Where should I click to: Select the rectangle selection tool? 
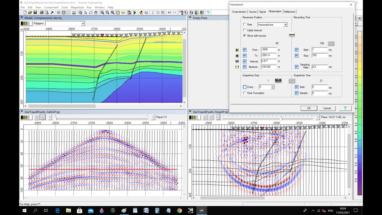pyautogui.click(x=91, y=13)
